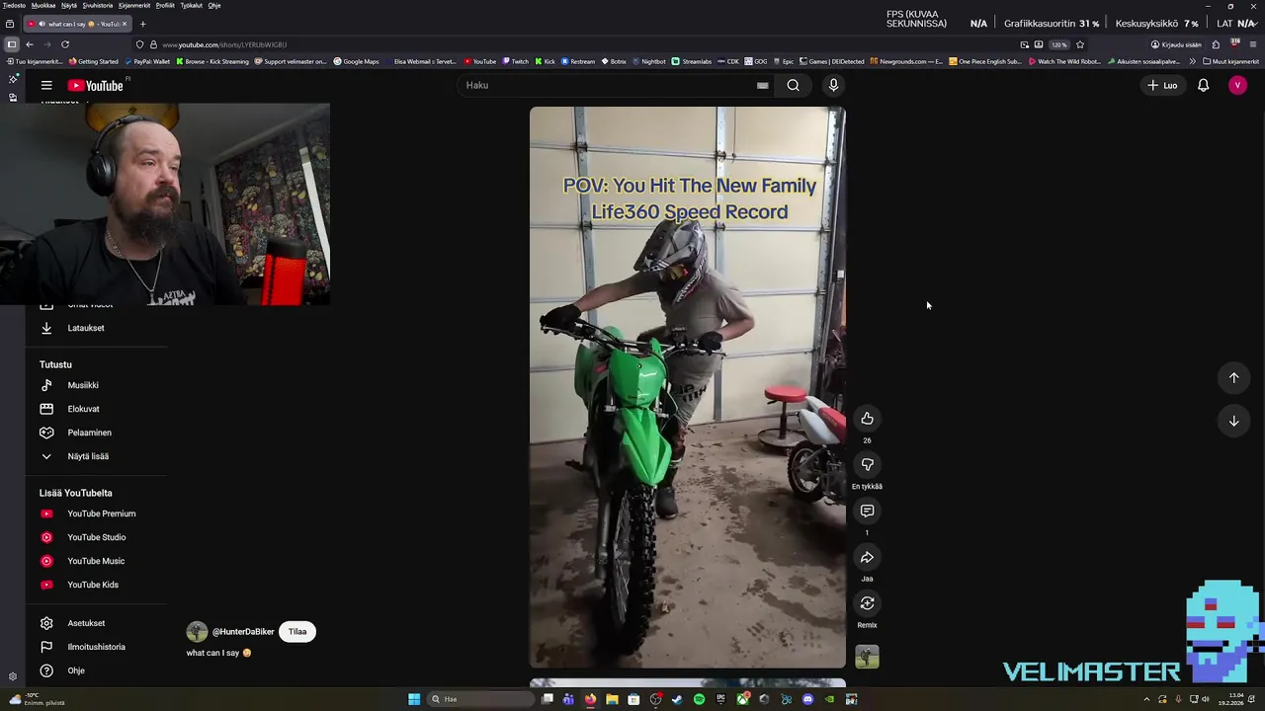Open YouTube notifications bell
Viewport: 1265px width, 711px height.
pos(1203,86)
